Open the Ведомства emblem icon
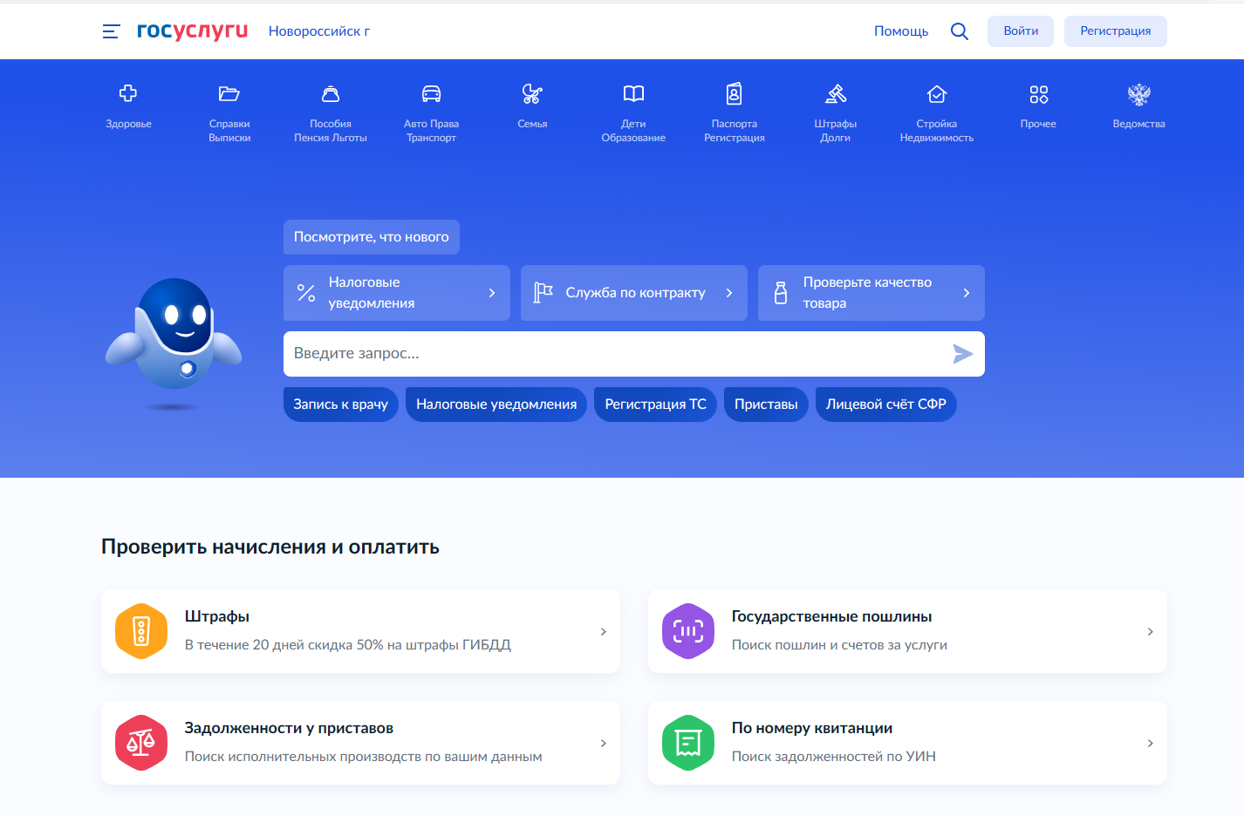This screenshot has width=1244, height=816. (1138, 93)
